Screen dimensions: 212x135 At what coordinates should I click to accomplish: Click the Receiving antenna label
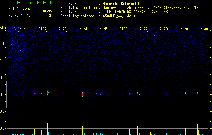(78, 16)
